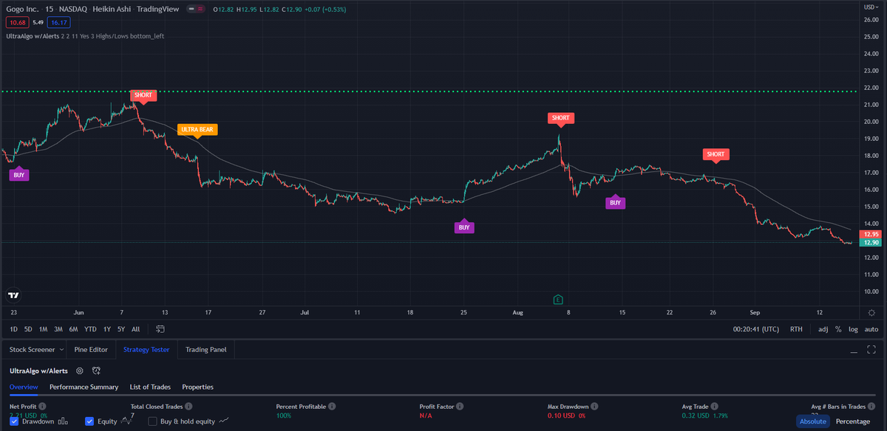Image resolution: width=887 pixels, height=431 pixels.
Task: Set chart range to 5D
Action: click(28, 329)
